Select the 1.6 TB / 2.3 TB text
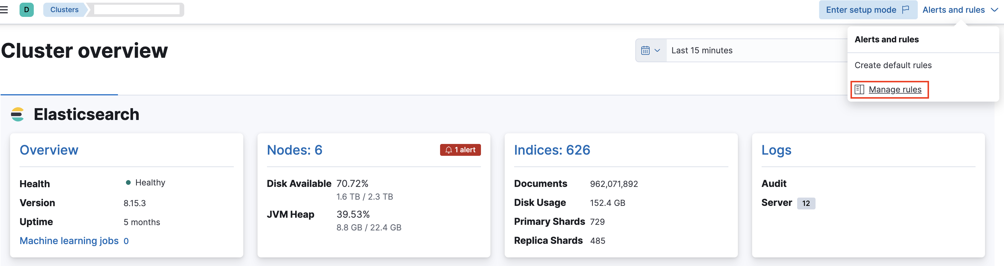Image resolution: width=1004 pixels, height=266 pixels. pos(364,197)
